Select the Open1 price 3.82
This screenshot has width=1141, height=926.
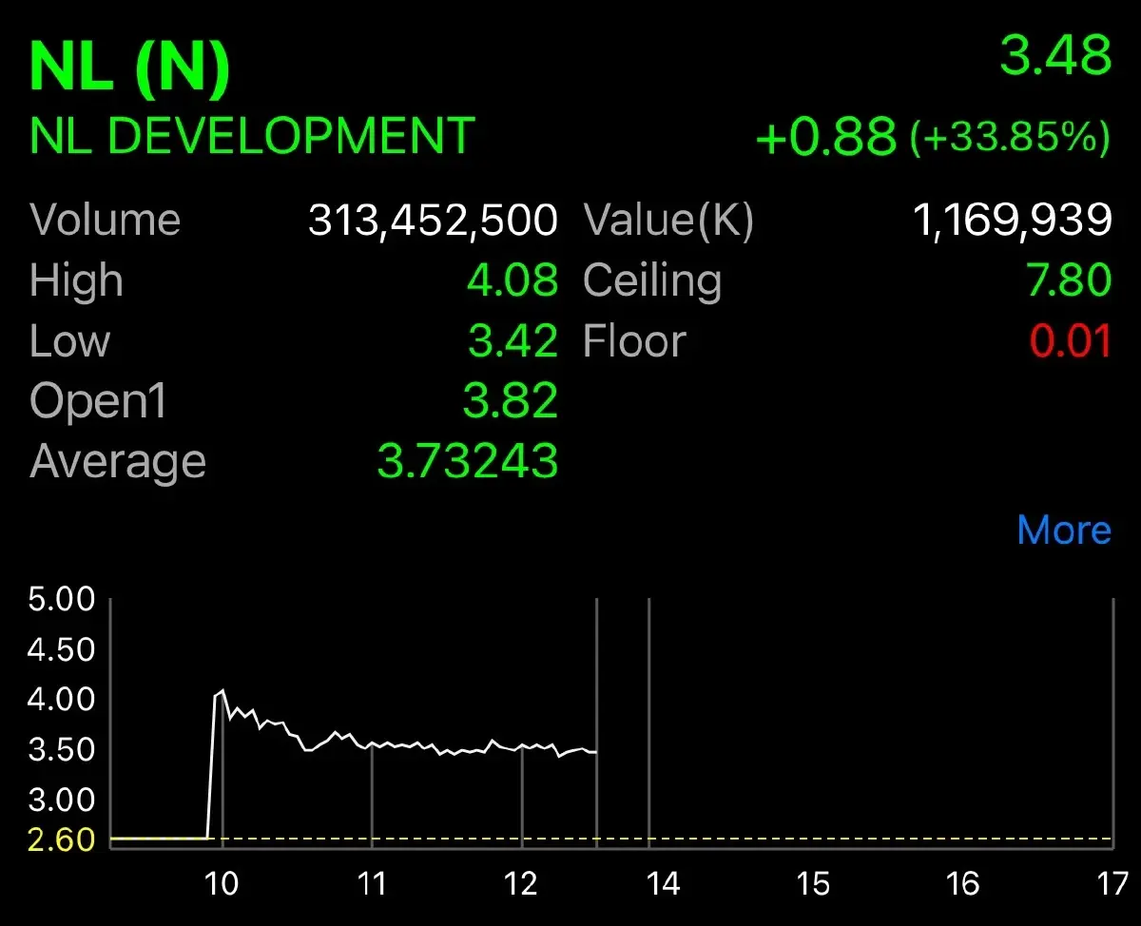pyautogui.click(x=511, y=401)
